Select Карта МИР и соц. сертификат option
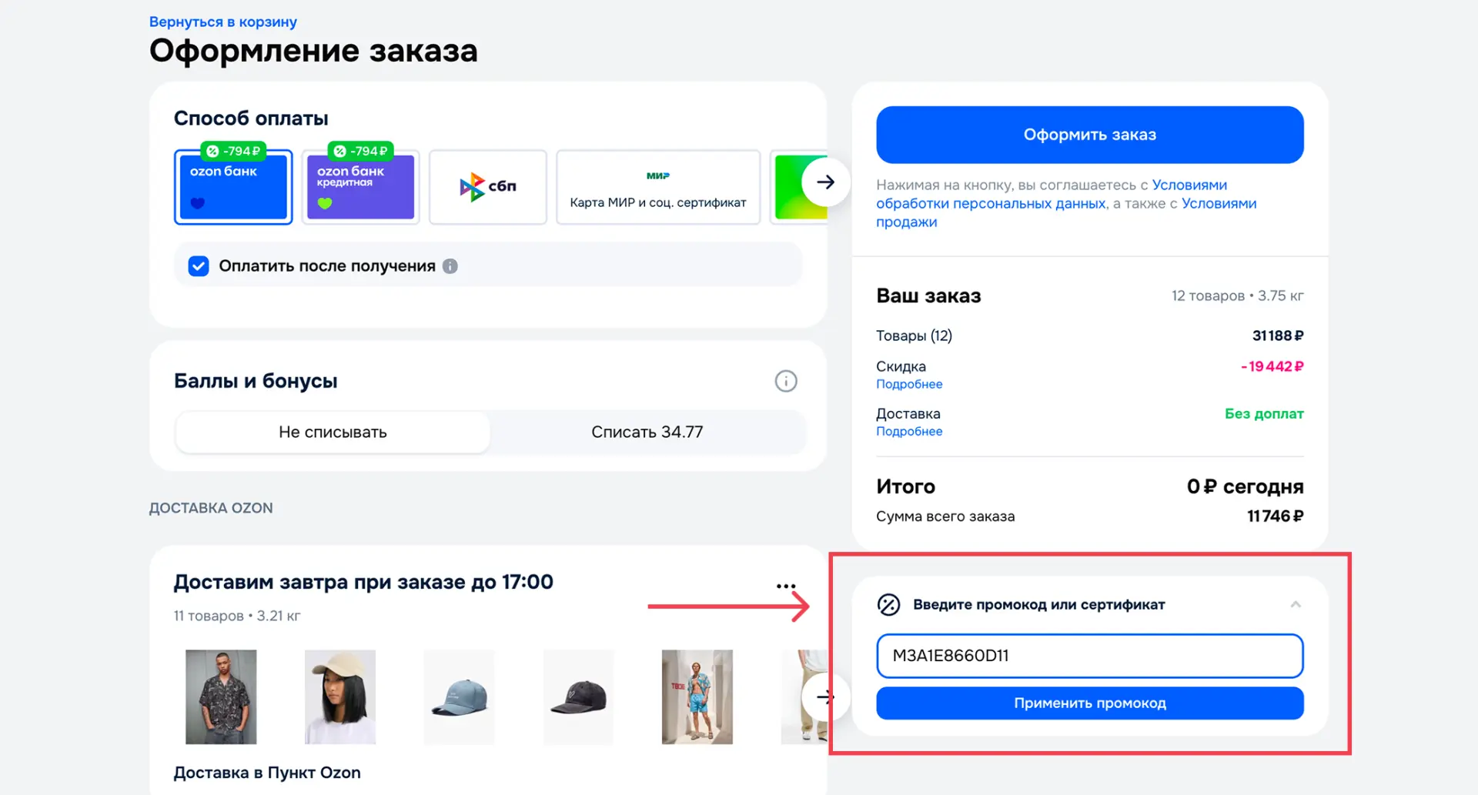The width and height of the screenshot is (1478, 795). tap(657, 187)
